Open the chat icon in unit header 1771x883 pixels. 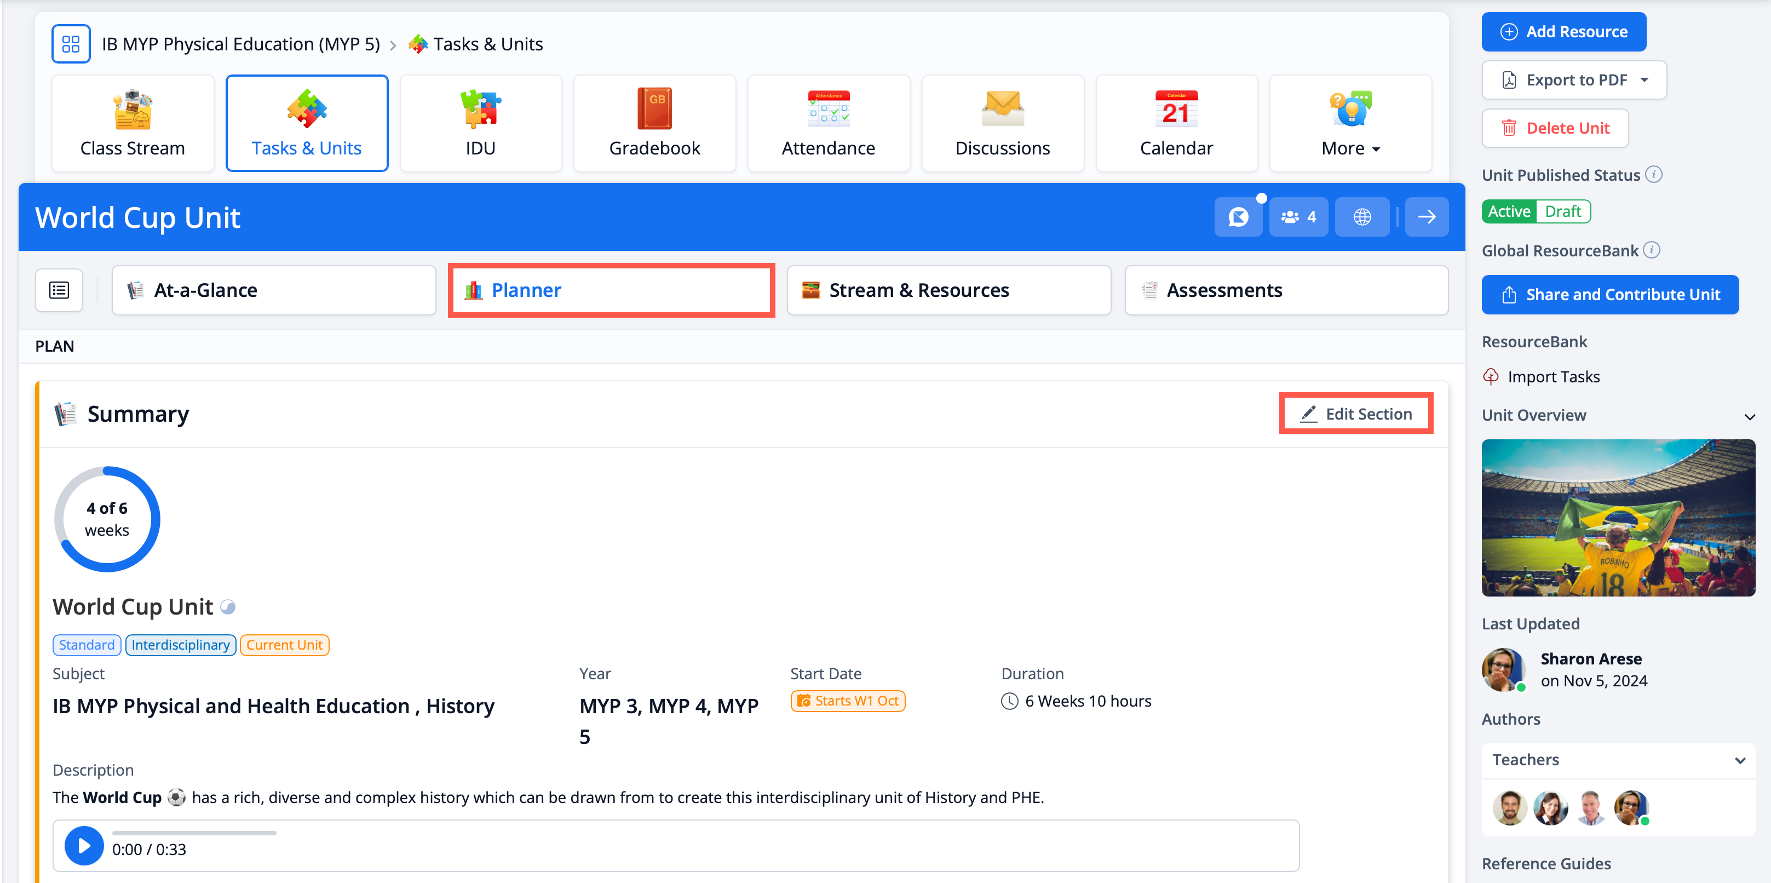click(1238, 217)
